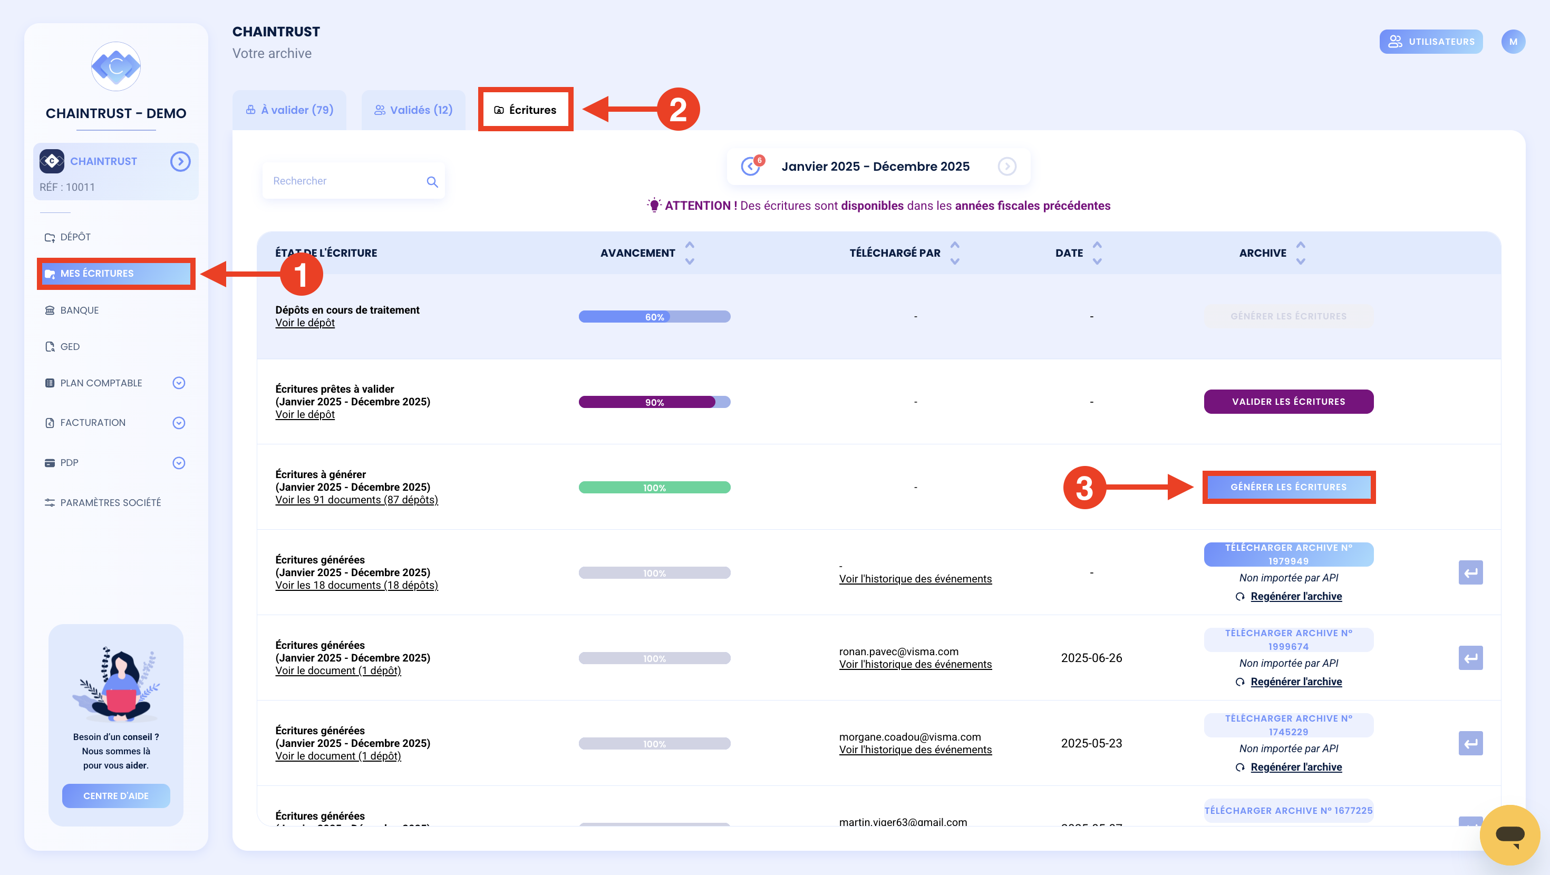The width and height of the screenshot is (1550, 875).
Task: Click the 90% progress bar
Action: pyautogui.click(x=654, y=402)
